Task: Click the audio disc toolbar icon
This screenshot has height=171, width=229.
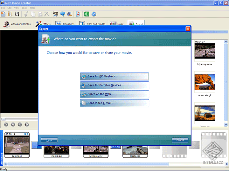Action: (69, 14)
